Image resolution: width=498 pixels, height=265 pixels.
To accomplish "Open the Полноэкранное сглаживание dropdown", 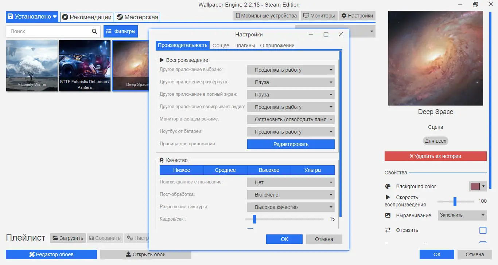I will coord(291,182).
